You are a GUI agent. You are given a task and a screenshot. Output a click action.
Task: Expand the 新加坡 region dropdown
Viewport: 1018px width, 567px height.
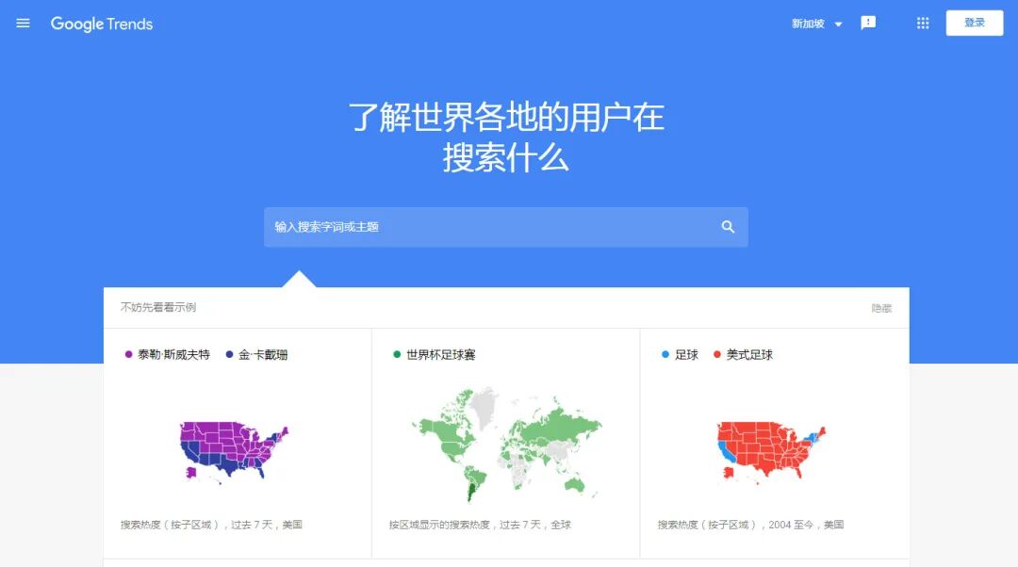click(807, 24)
